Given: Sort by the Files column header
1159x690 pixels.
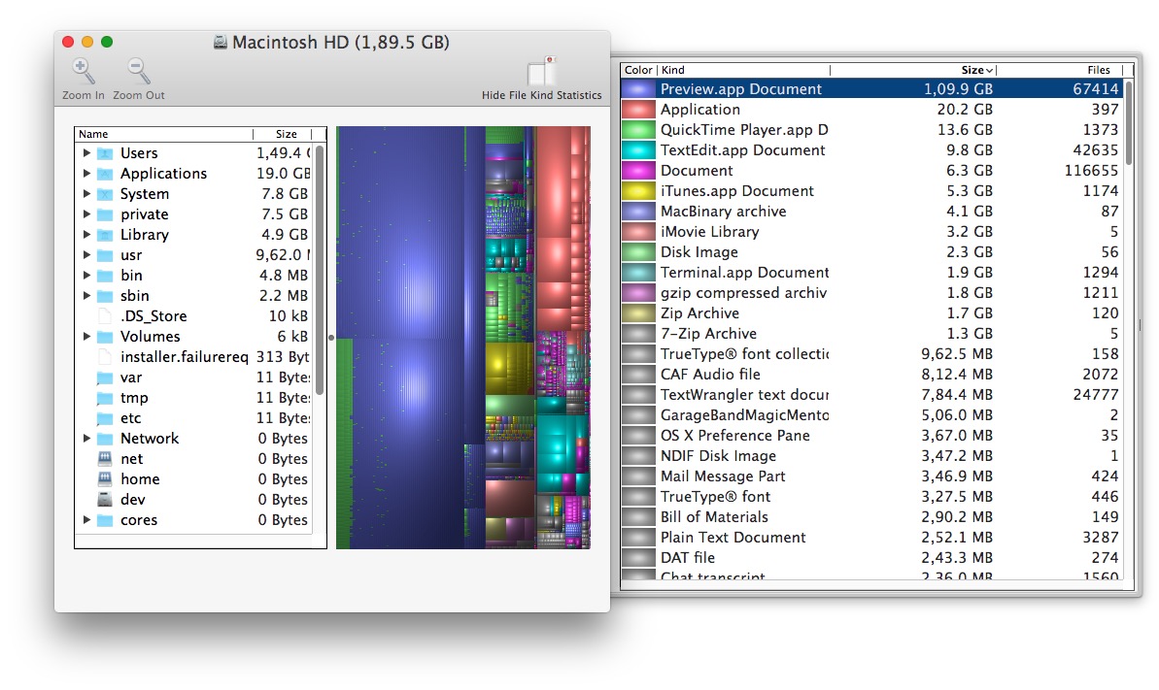Looking at the screenshot, I should coord(1098,70).
